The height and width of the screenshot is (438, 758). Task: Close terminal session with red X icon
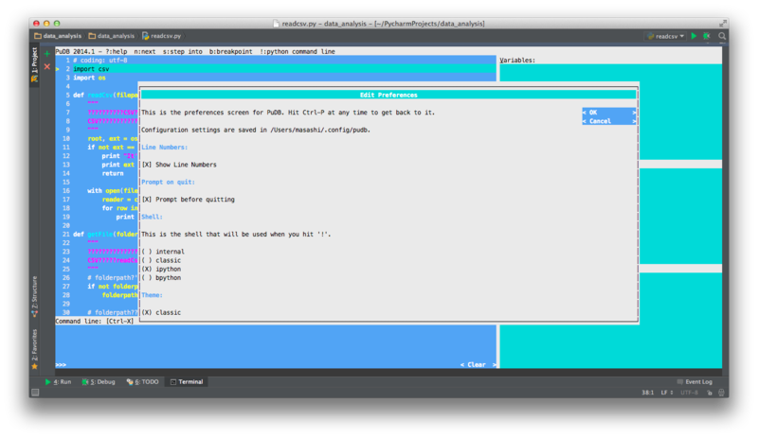[46, 66]
